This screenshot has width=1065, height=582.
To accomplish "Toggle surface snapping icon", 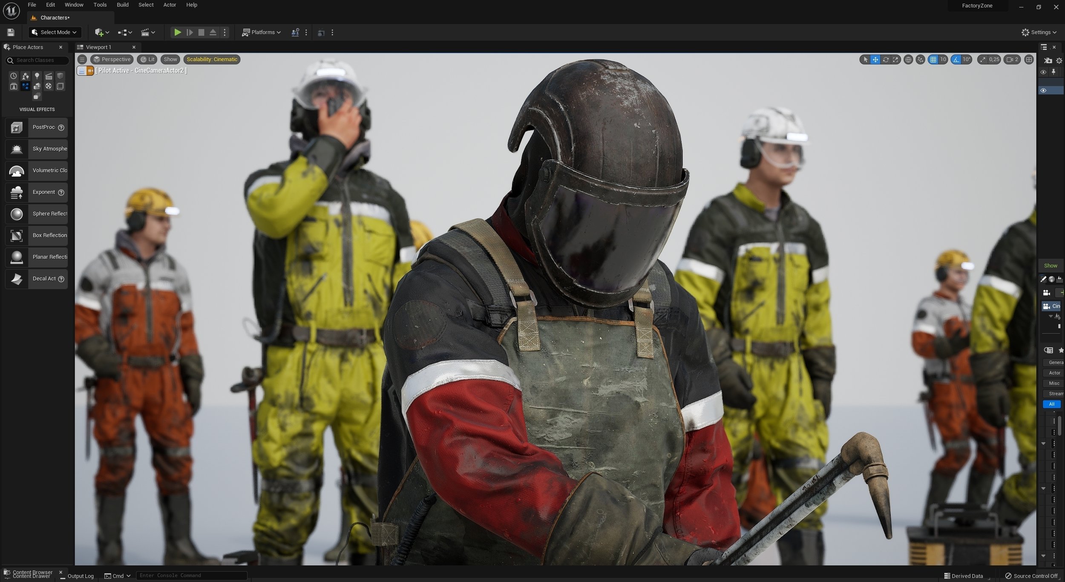I will [x=921, y=60].
